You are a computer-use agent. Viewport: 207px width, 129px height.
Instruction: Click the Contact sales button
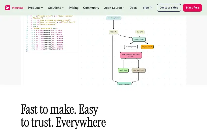pos(169,8)
